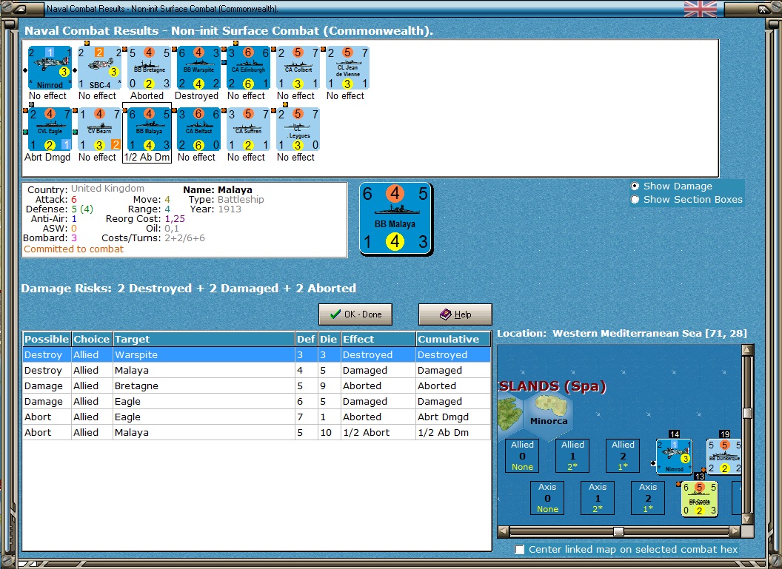782x569 pixels.
Task: Select the Damage Bretagne row
Action: pyautogui.click(x=257, y=385)
